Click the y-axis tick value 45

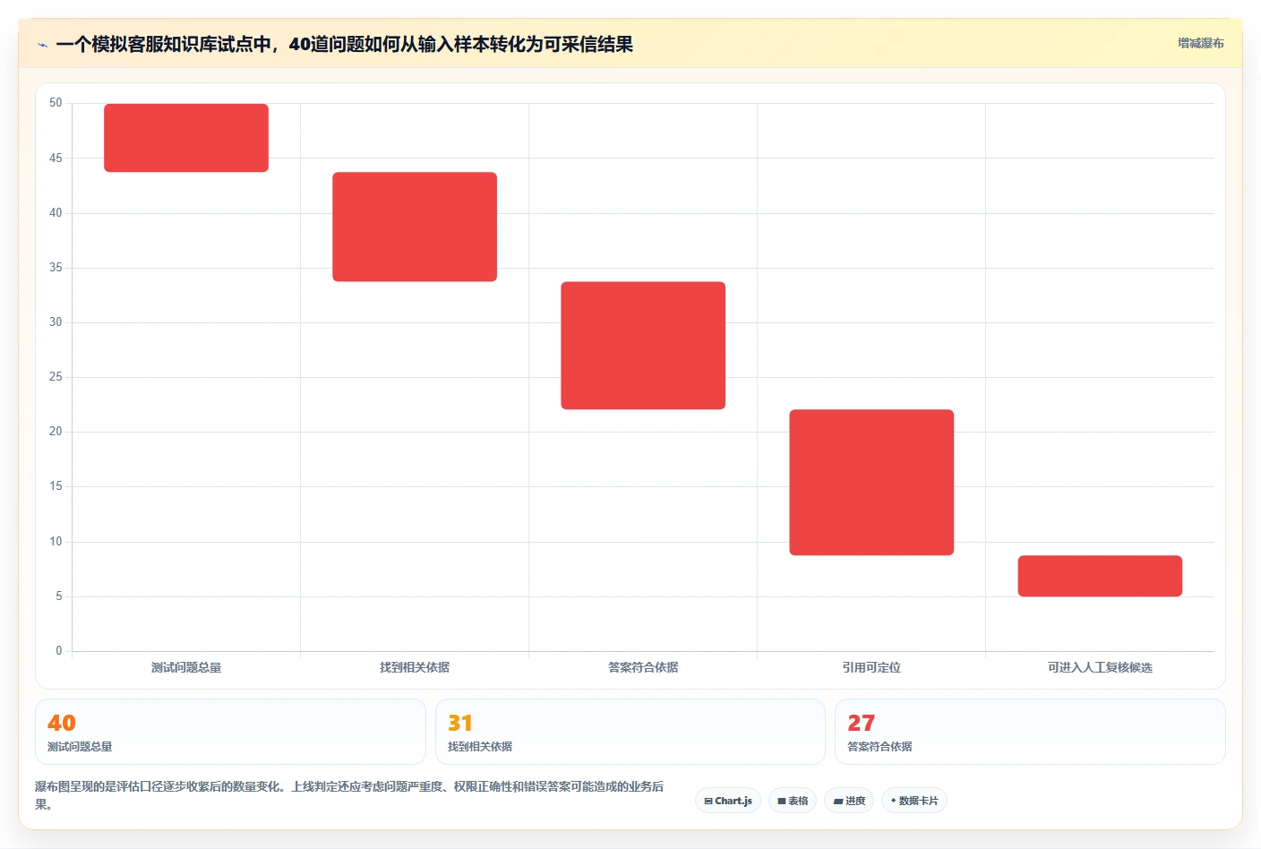pyautogui.click(x=56, y=158)
